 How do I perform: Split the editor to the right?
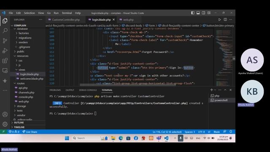225,19
